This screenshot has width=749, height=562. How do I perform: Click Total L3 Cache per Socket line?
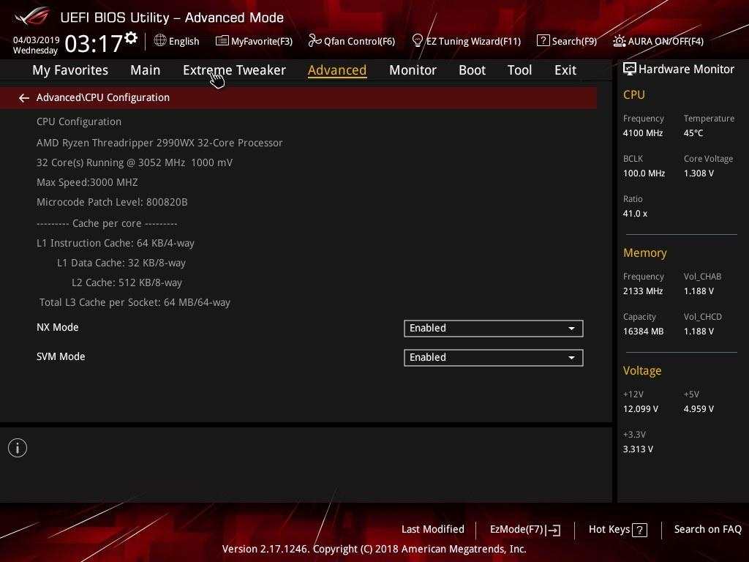(135, 302)
